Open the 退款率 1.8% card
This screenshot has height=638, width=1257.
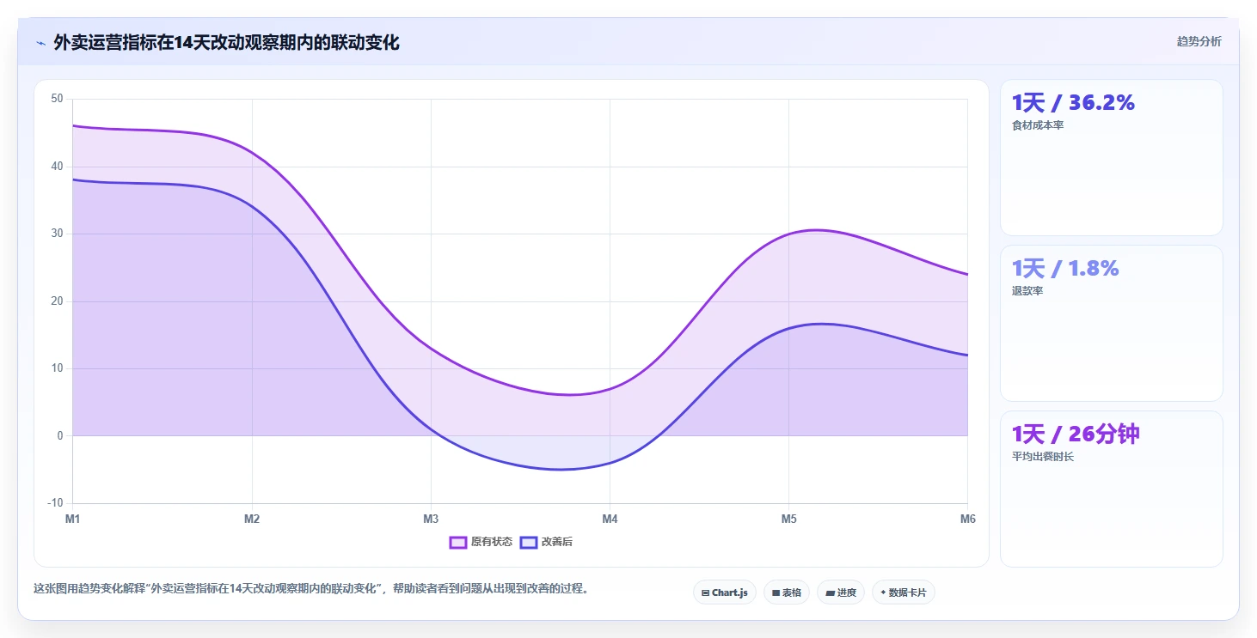click(x=1112, y=323)
